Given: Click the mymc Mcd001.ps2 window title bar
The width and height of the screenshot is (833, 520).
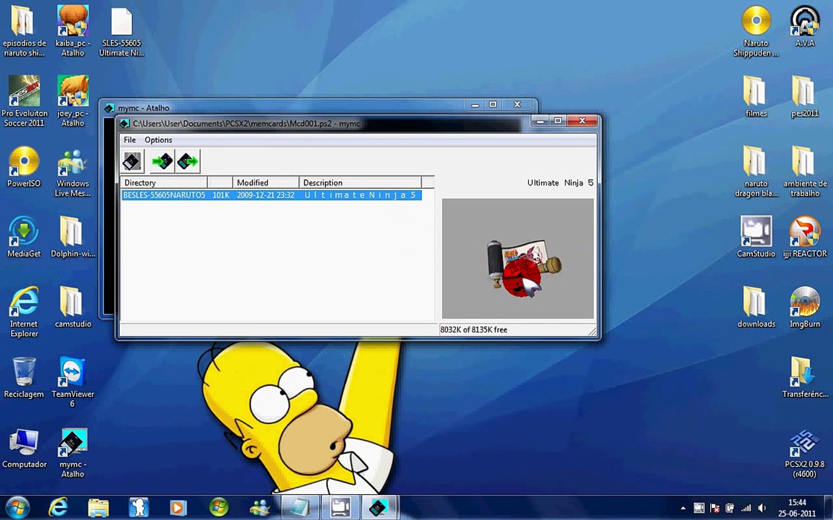Looking at the screenshot, I should (x=323, y=124).
